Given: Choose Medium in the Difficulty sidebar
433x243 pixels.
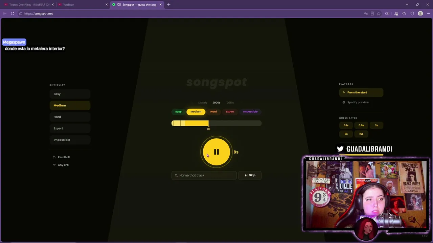Looking at the screenshot, I should click(70, 105).
